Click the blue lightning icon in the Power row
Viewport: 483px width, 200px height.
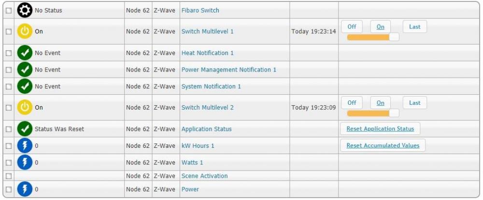25,189
